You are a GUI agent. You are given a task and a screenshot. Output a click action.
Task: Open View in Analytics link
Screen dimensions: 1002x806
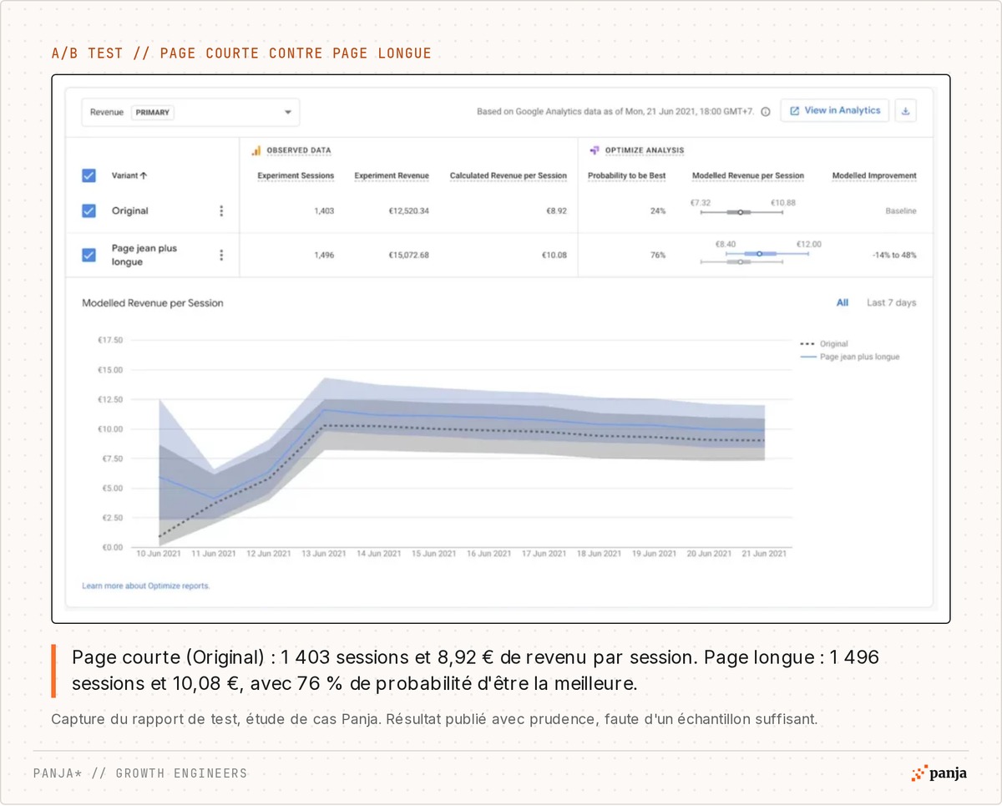[x=835, y=110]
